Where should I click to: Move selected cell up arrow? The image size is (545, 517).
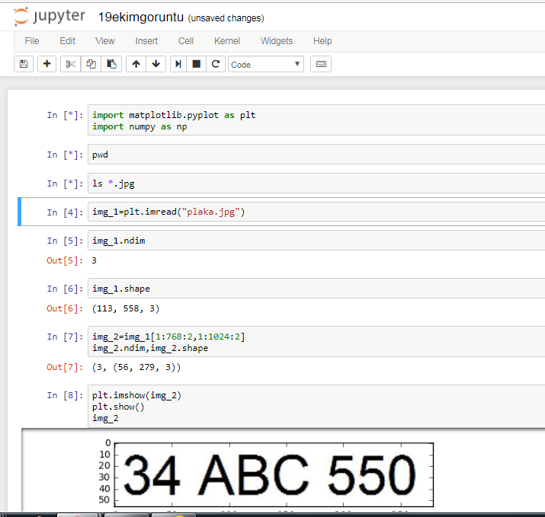[x=136, y=64]
